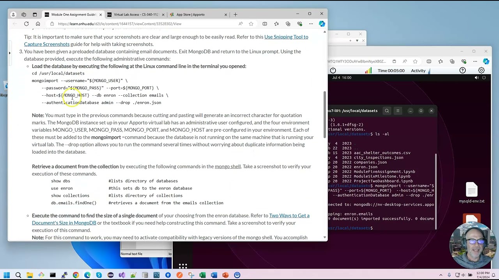Viewport: 499px width, 280px height.
Task: Click app available icon in rear Edge address bar
Action: (394, 61)
